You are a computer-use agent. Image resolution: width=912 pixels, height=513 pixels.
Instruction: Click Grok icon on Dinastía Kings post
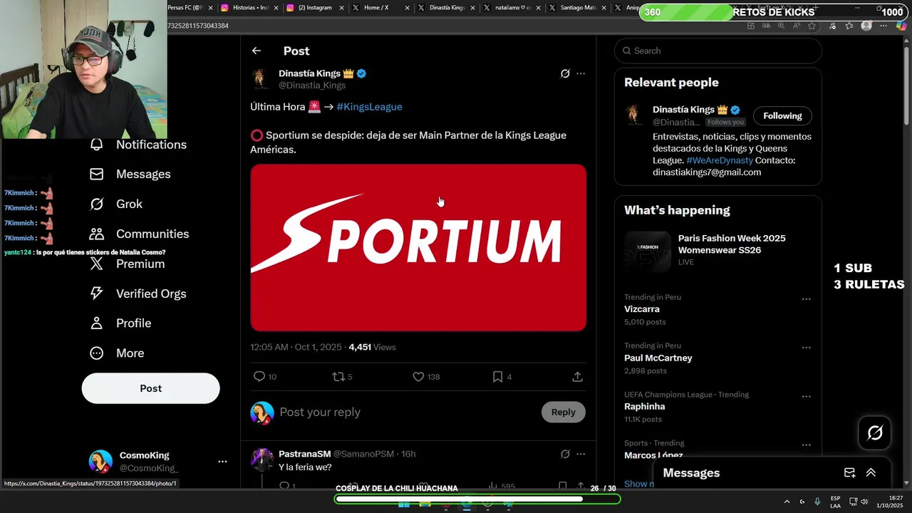click(565, 73)
